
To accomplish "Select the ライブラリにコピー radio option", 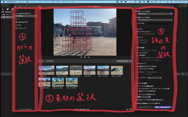I will tap(138, 32).
